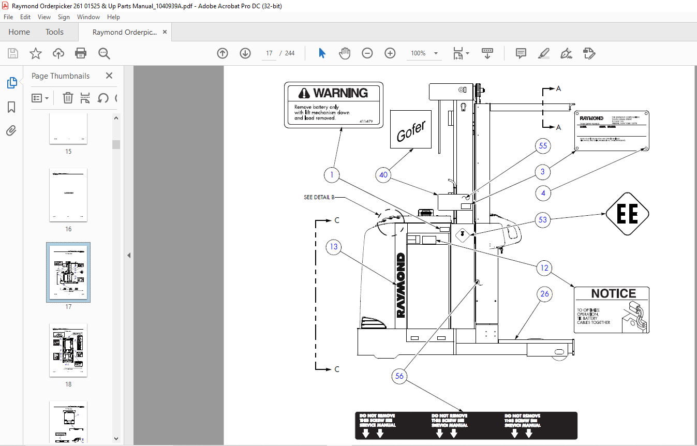Select the Highlight text pen tool
The height and width of the screenshot is (446, 697).
coord(544,53)
